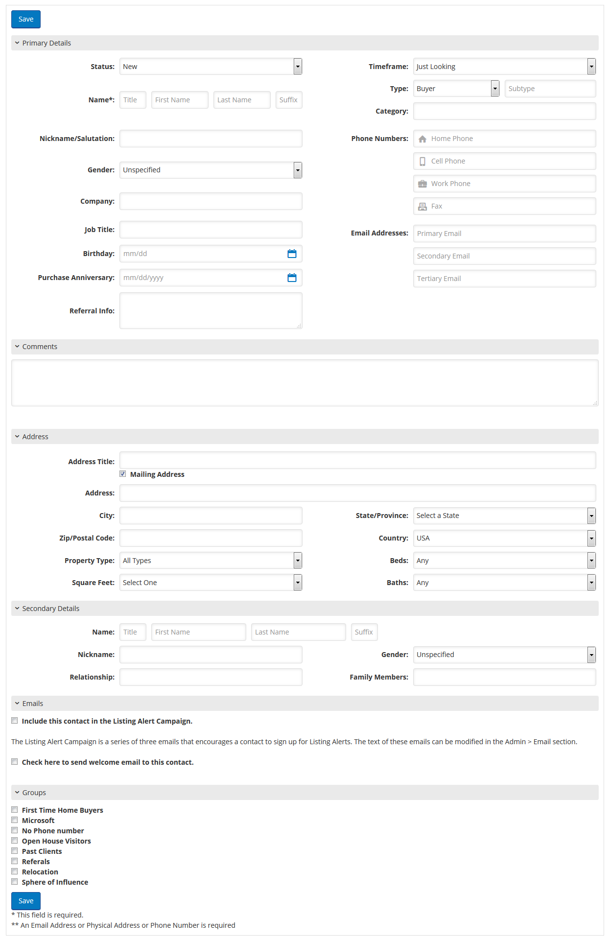Image resolution: width=609 pixels, height=941 pixels.
Task: Tick the Microsoft group checkbox
Action: tap(15, 820)
